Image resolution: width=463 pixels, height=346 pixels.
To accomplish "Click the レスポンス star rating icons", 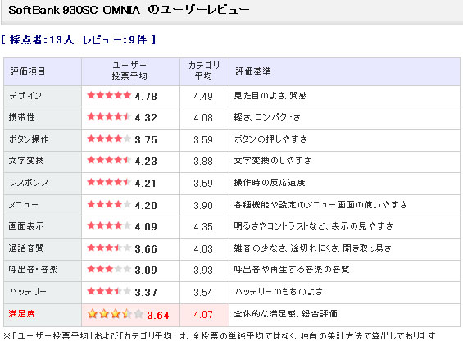I will pyautogui.click(x=109, y=182).
